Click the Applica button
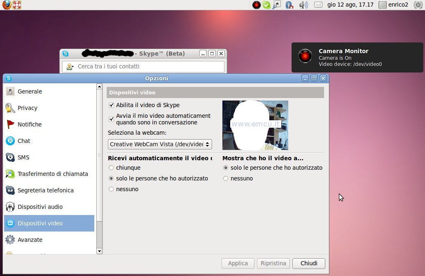Image resolution: width=425 pixels, height=276 pixels. [238, 263]
